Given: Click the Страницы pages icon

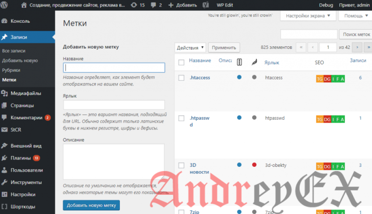Looking at the screenshot, I should click(4, 105).
